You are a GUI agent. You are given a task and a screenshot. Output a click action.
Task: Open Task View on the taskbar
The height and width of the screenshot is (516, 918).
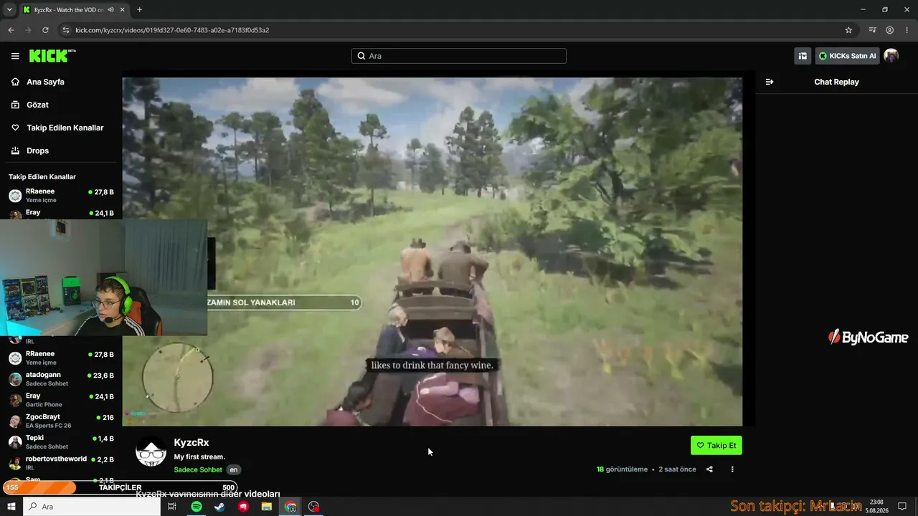(172, 507)
